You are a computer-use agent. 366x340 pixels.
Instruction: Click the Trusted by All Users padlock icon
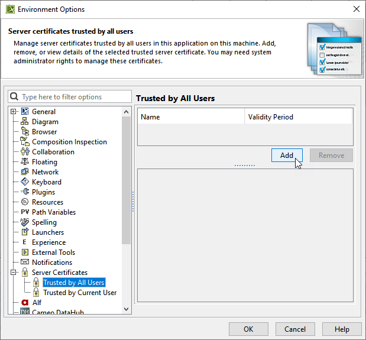[x=36, y=282]
